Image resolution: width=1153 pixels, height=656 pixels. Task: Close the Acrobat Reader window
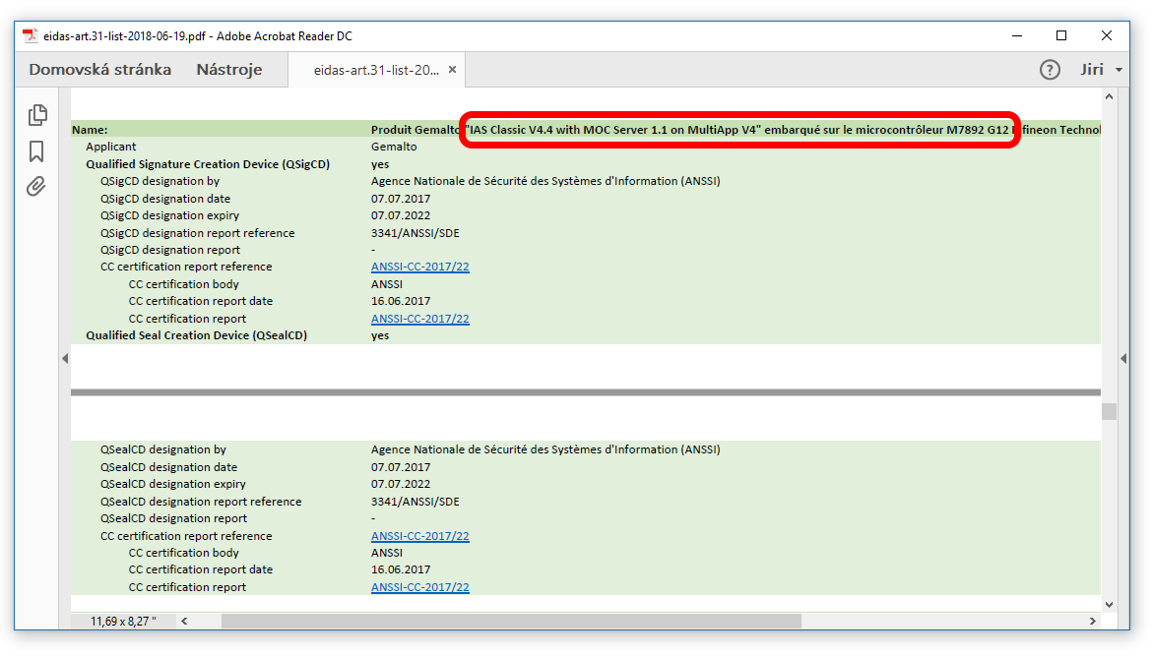click(x=1106, y=35)
